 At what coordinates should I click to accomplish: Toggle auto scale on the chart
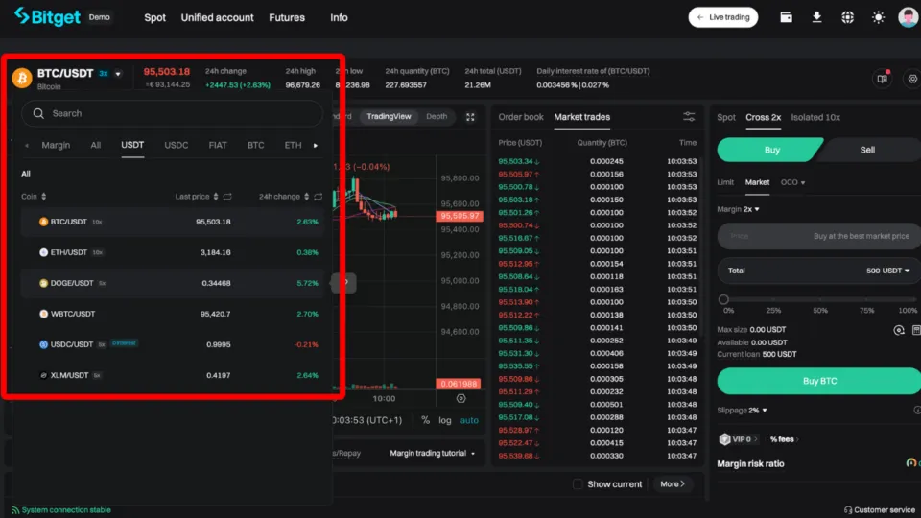(x=469, y=420)
